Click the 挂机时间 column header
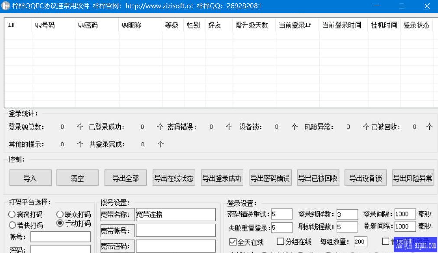 [x=384, y=25]
